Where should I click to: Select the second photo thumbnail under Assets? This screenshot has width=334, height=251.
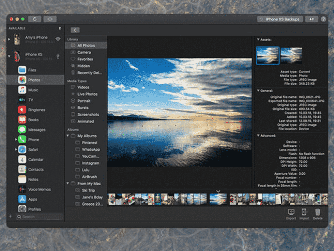click(x=291, y=55)
